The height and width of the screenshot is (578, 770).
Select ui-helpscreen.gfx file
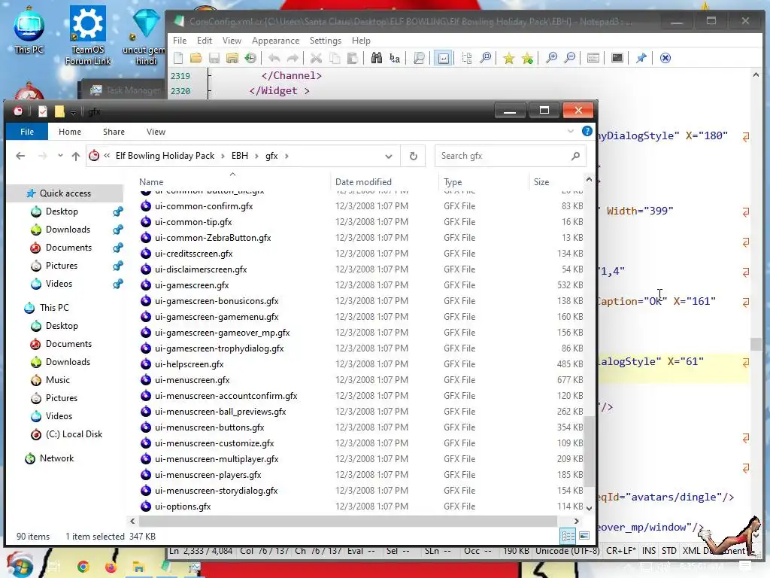pyautogui.click(x=189, y=364)
